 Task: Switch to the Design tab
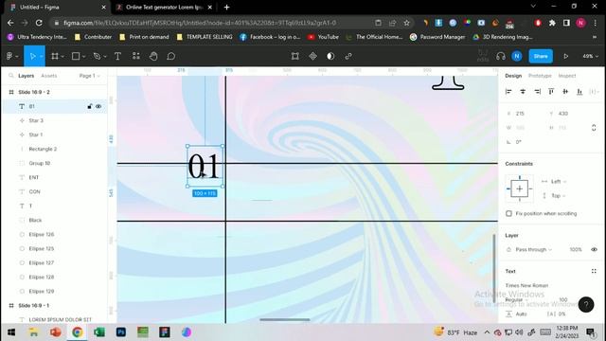513,76
